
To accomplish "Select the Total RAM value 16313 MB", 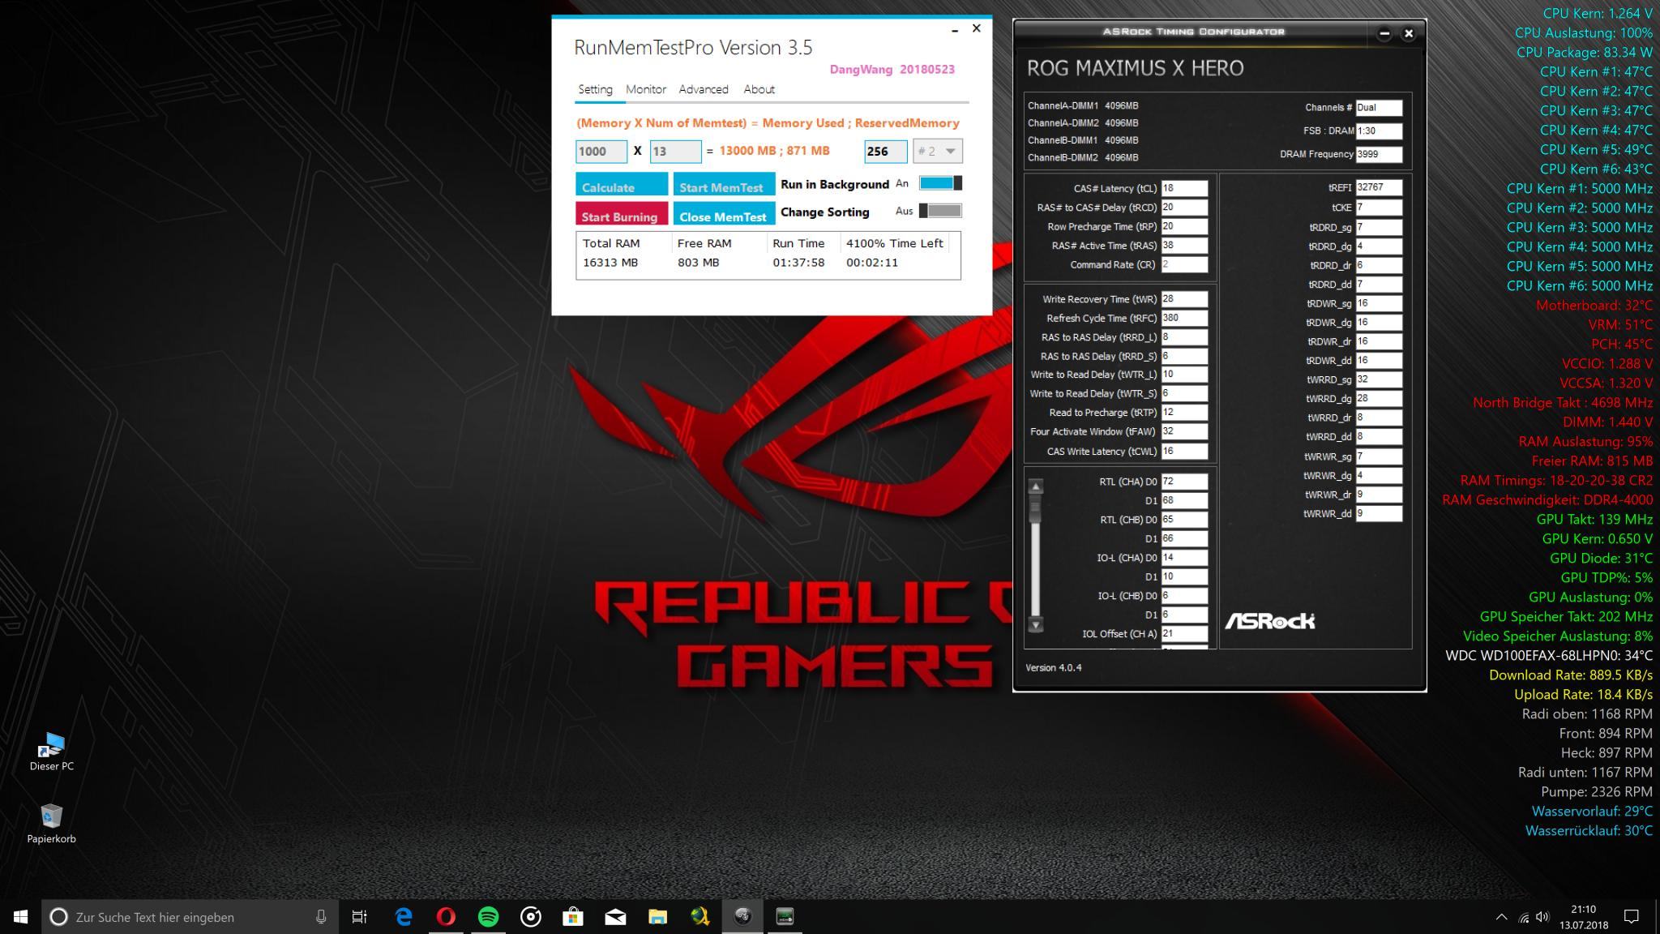I will coord(610,263).
